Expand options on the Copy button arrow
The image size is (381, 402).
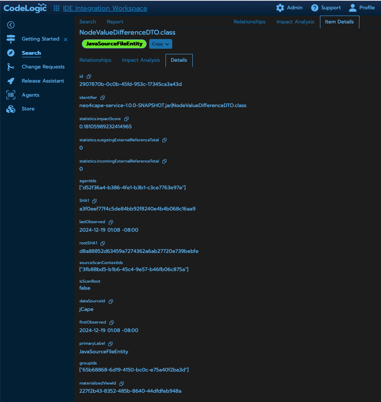click(167, 44)
